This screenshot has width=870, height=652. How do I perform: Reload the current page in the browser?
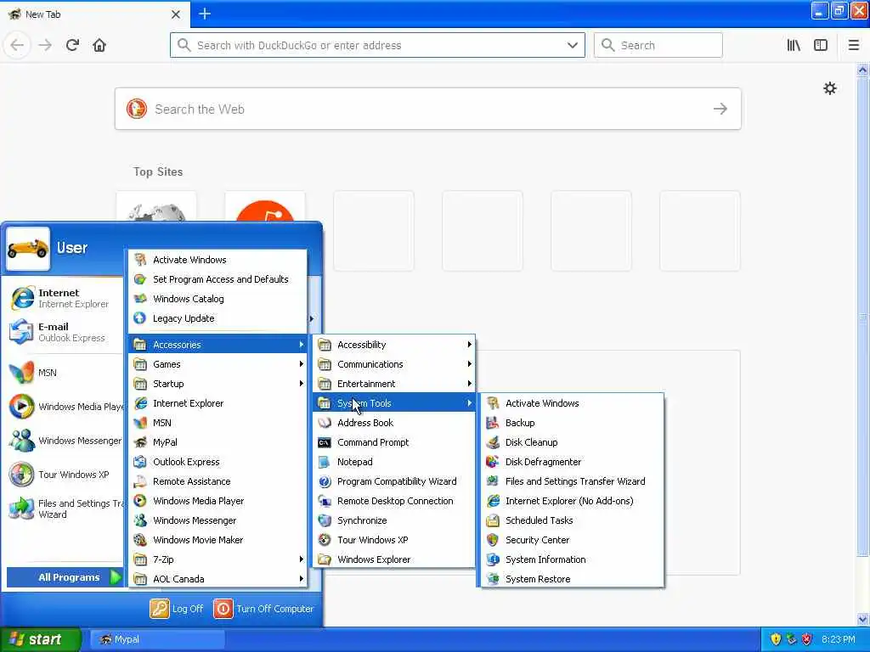(x=72, y=45)
